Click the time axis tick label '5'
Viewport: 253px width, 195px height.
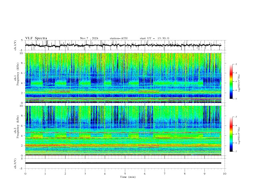(x=125, y=174)
